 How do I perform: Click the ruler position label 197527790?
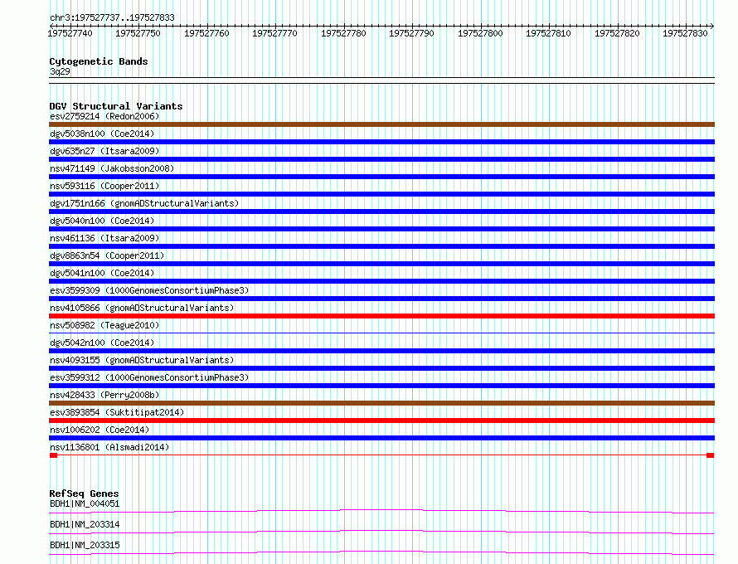412,33
